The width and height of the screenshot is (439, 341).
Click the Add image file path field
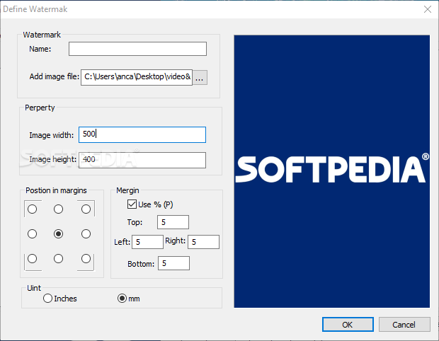pyautogui.click(x=137, y=77)
